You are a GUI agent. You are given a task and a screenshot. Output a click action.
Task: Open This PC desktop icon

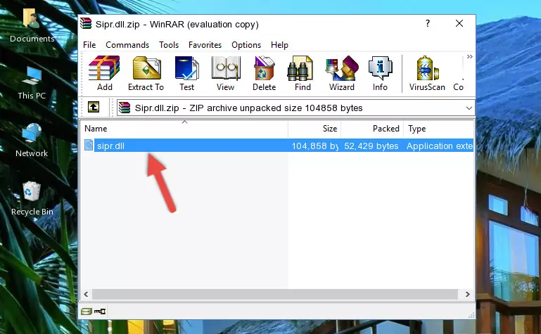(x=32, y=83)
